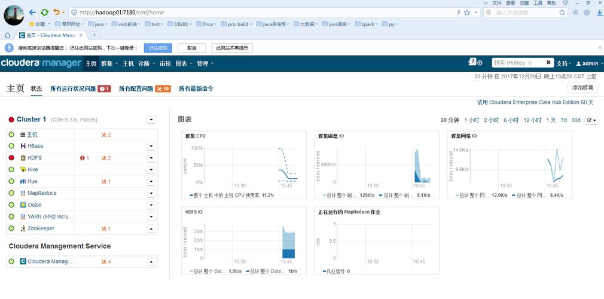Click the orange undo history icon
This screenshot has height=299, width=604.
coord(57,13)
